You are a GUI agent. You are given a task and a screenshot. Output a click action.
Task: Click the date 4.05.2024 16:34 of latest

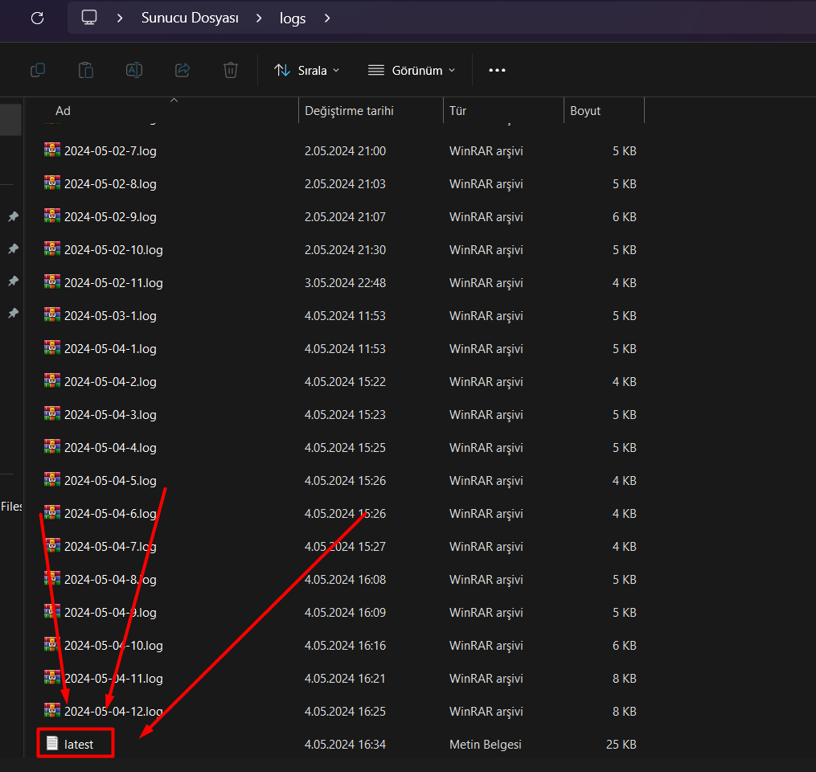tap(345, 745)
